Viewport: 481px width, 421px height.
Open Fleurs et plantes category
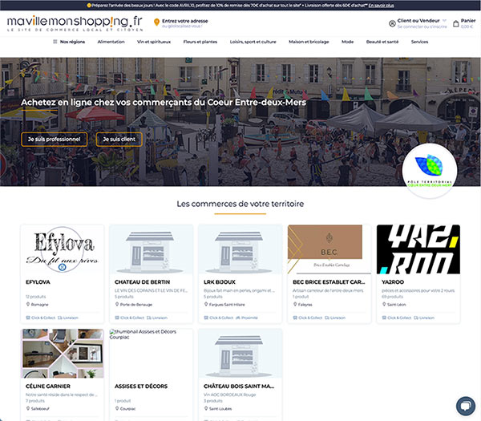[200, 42]
